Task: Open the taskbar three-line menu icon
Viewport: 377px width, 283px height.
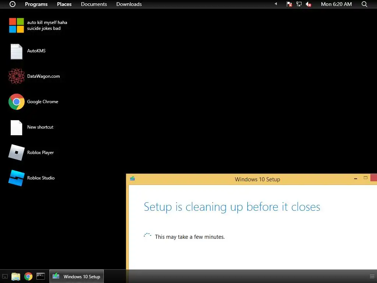Action: tap(372, 276)
